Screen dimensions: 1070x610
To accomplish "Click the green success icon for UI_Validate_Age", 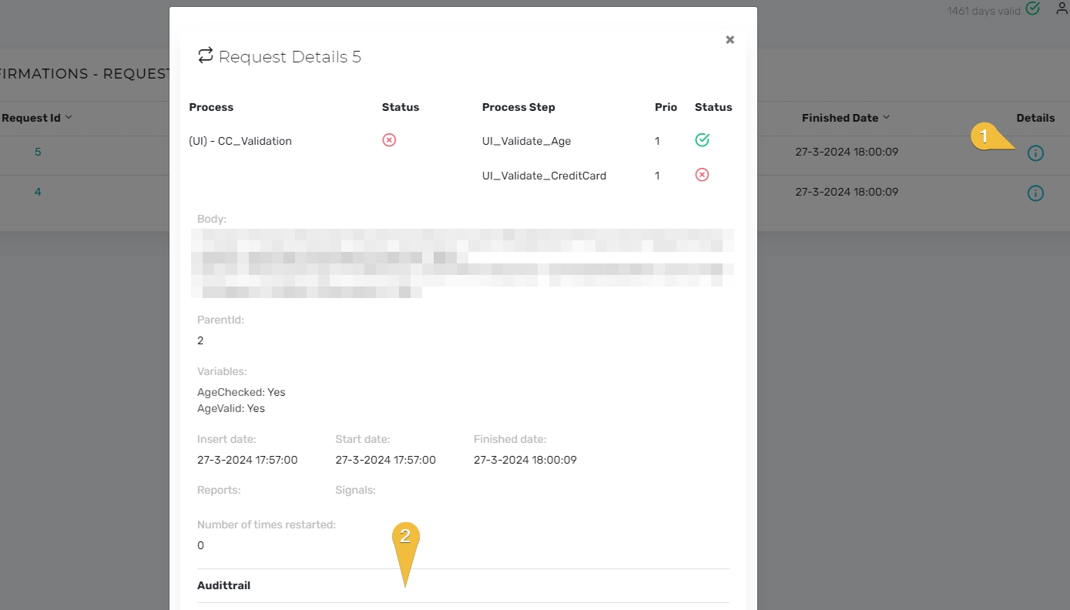I will [x=702, y=140].
